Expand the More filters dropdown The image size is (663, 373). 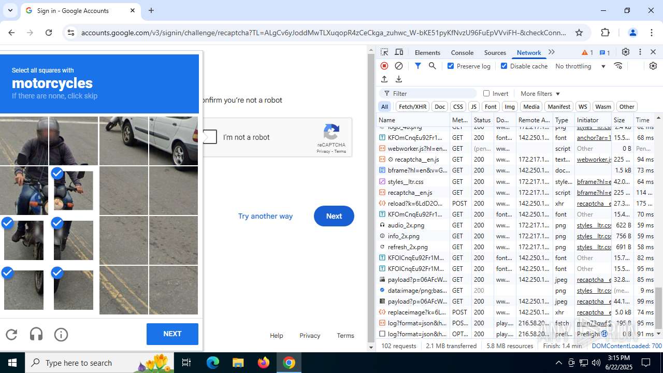(x=540, y=93)
